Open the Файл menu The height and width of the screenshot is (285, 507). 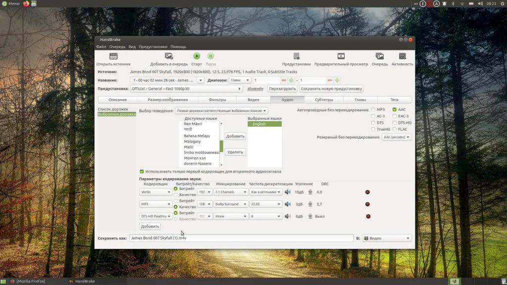click(x=101, y=47)
